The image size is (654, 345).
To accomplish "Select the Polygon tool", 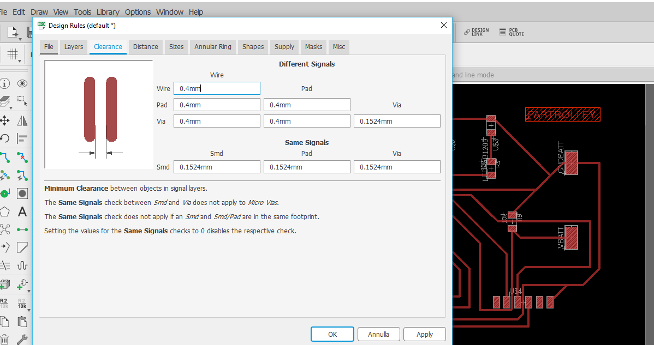I will tap(4, 211).
